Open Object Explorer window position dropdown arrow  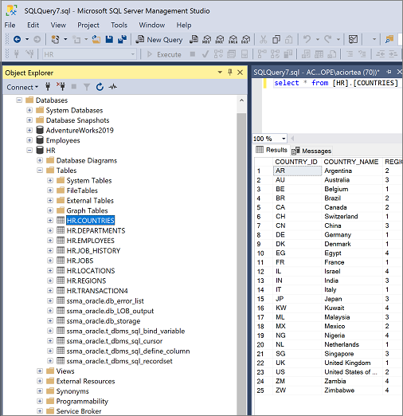(x=220, y=73)
